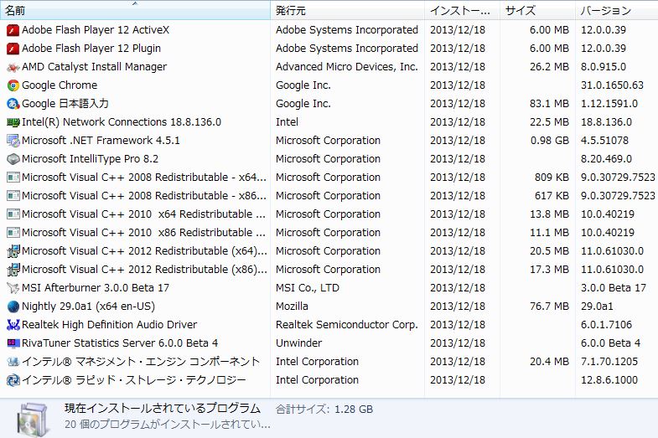Click the 合計サイズ: 1.28 GB status text
This screenshot has height=438, width=658.
(324, 410)
